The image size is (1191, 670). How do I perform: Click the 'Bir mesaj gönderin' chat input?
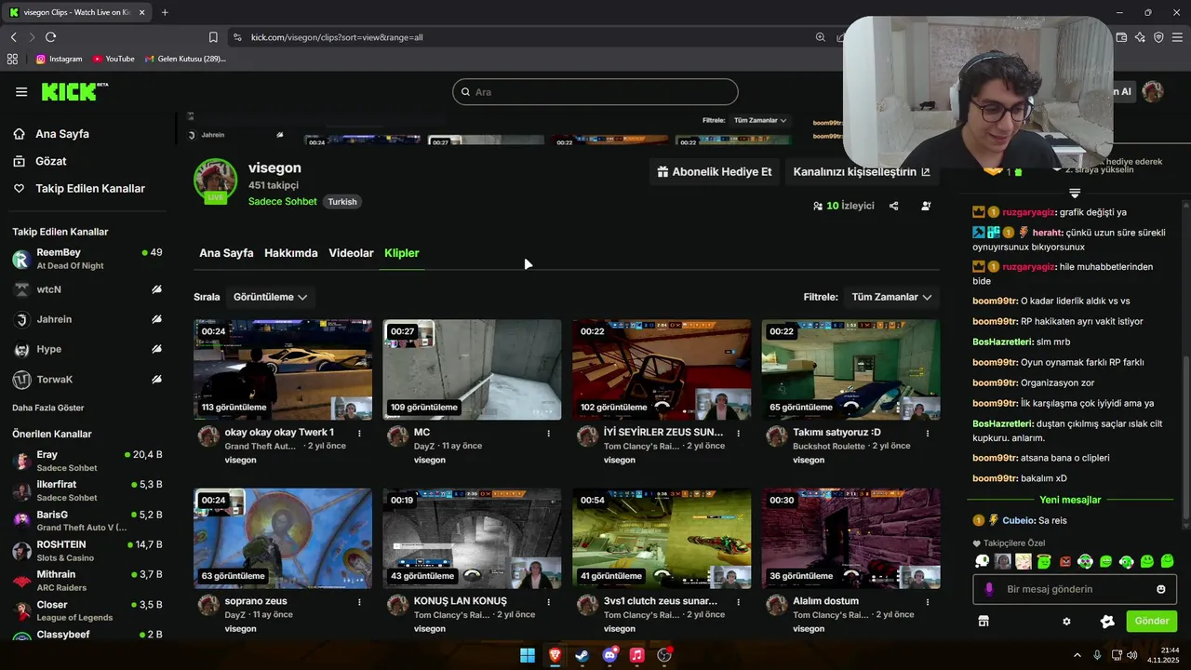tap(1075, 589)
